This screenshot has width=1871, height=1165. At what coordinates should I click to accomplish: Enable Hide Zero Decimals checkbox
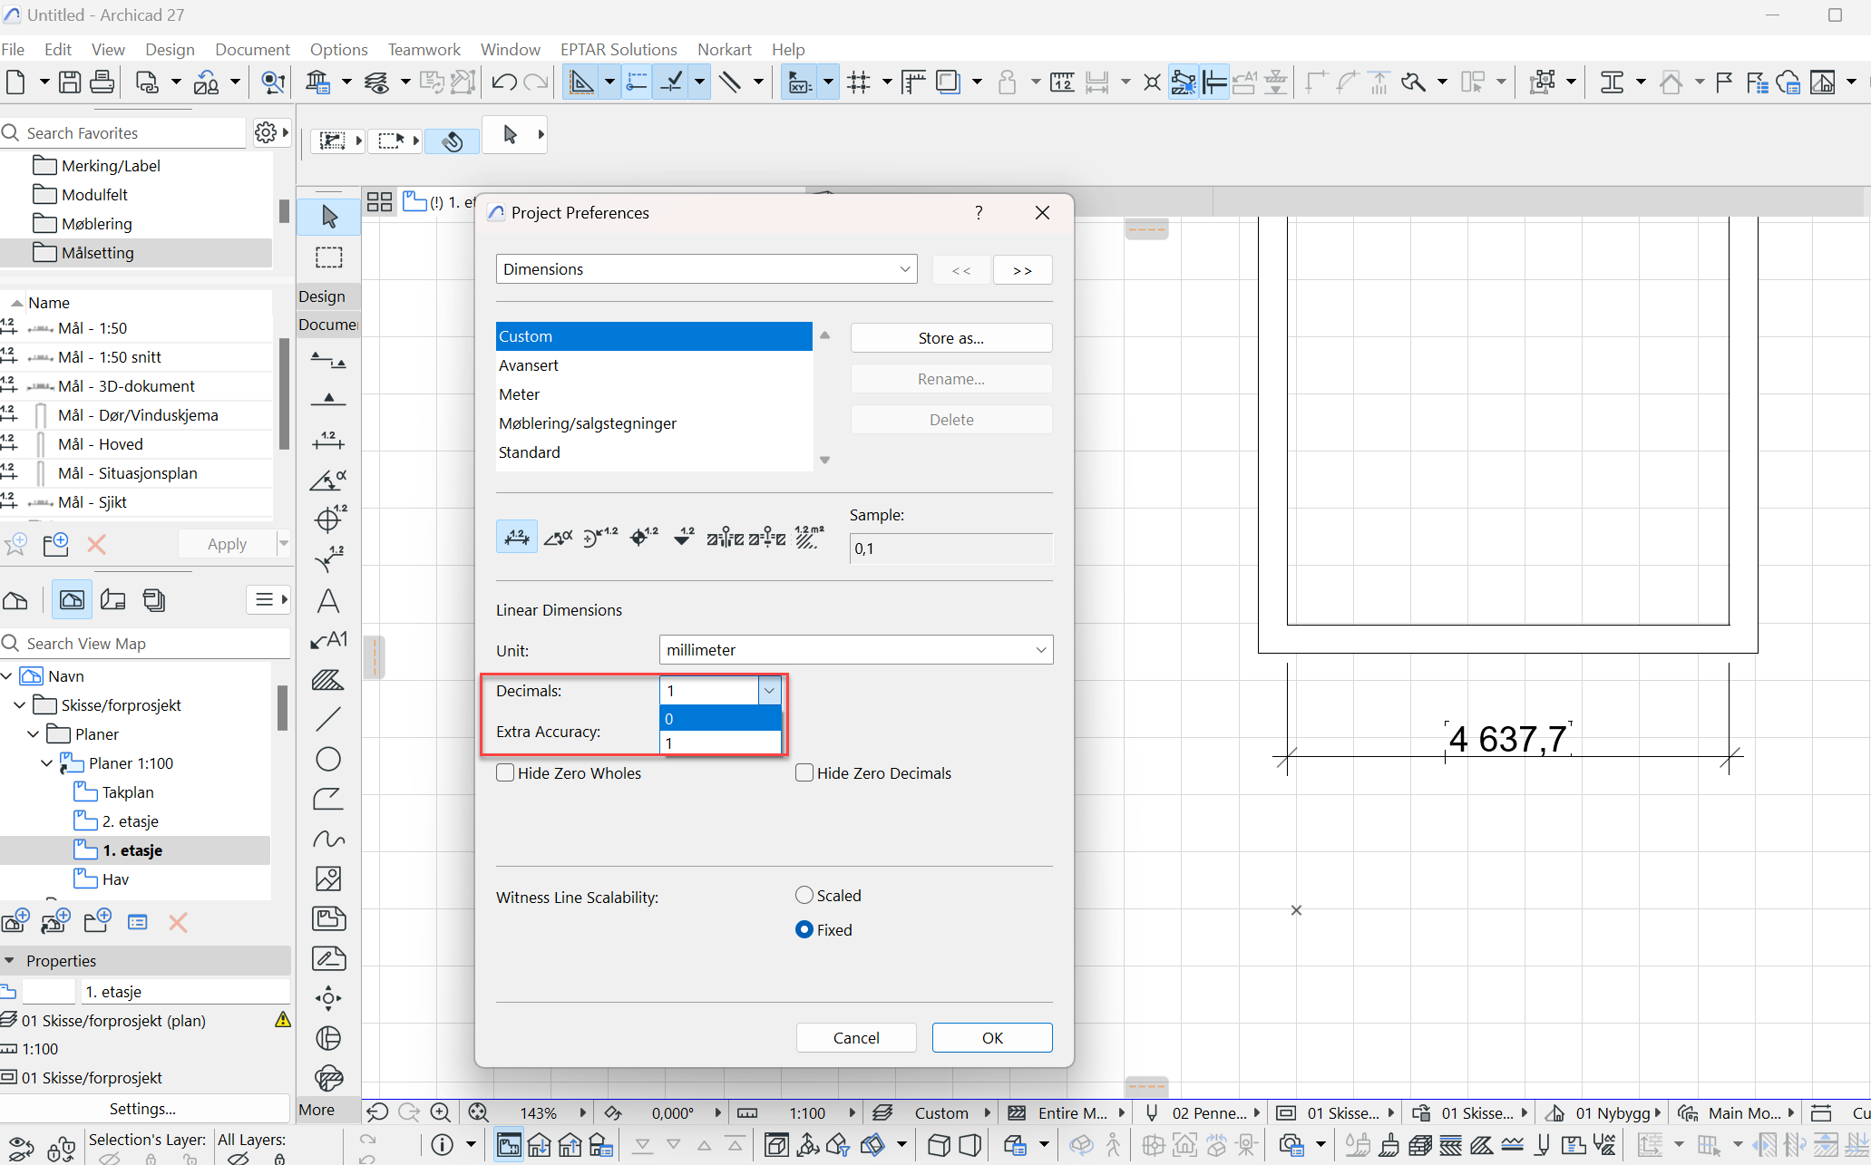click(x=804, y=773)
